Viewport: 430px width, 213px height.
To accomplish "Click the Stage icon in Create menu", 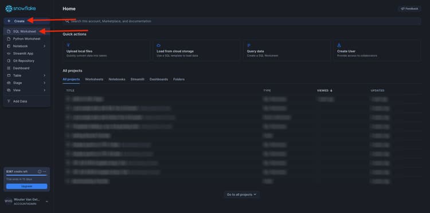I will click(x=9, y=83).
